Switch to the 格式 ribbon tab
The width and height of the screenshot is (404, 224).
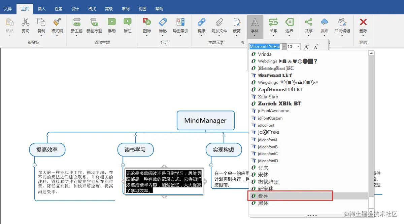pos(92,9)
